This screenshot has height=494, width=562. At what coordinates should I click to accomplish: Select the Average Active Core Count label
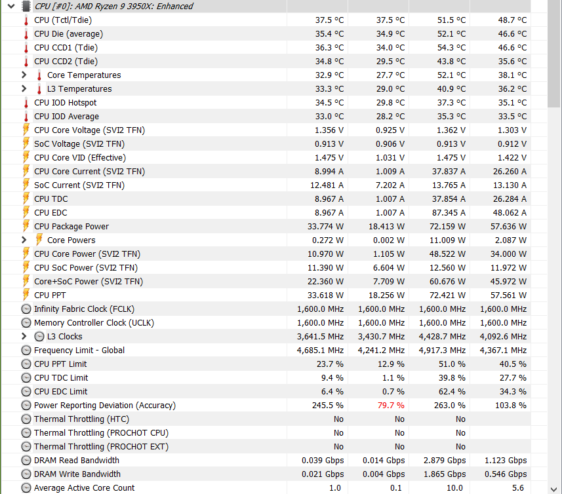pos(84,487)
